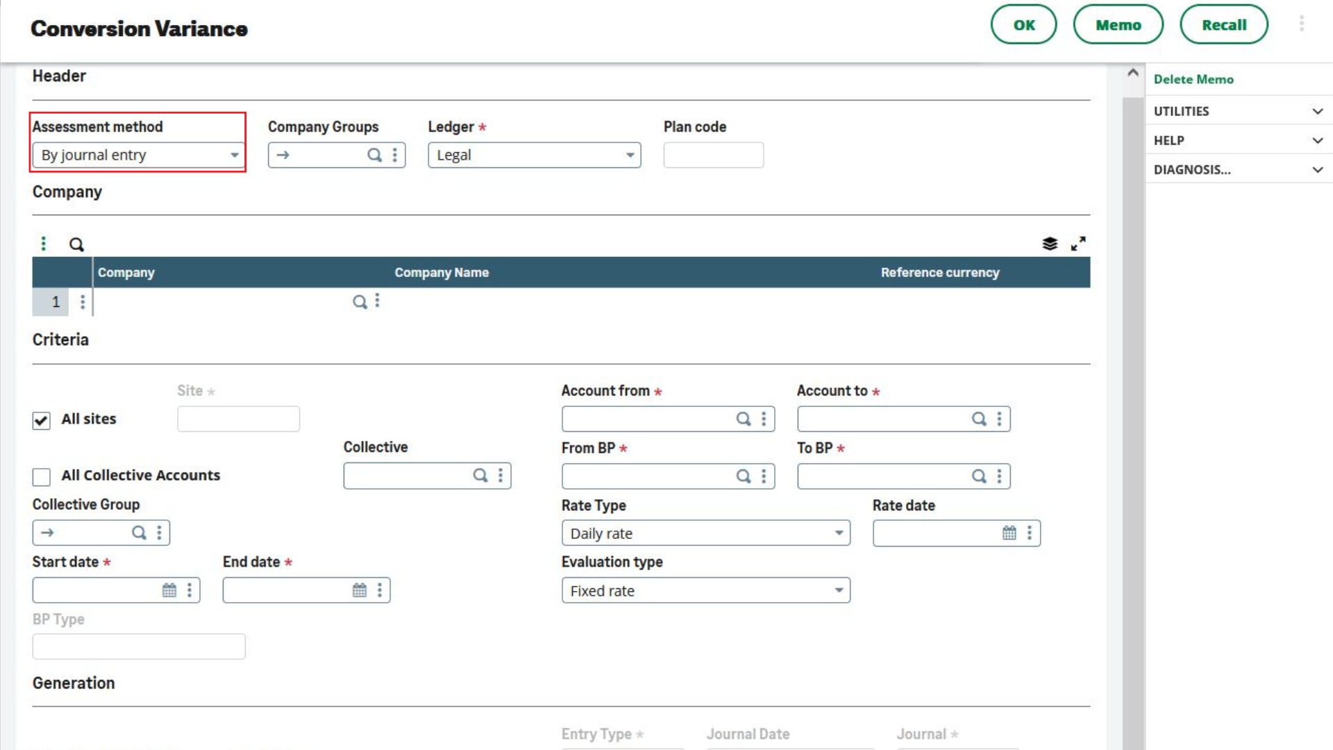Open row 1 Company cell actions

378,301
